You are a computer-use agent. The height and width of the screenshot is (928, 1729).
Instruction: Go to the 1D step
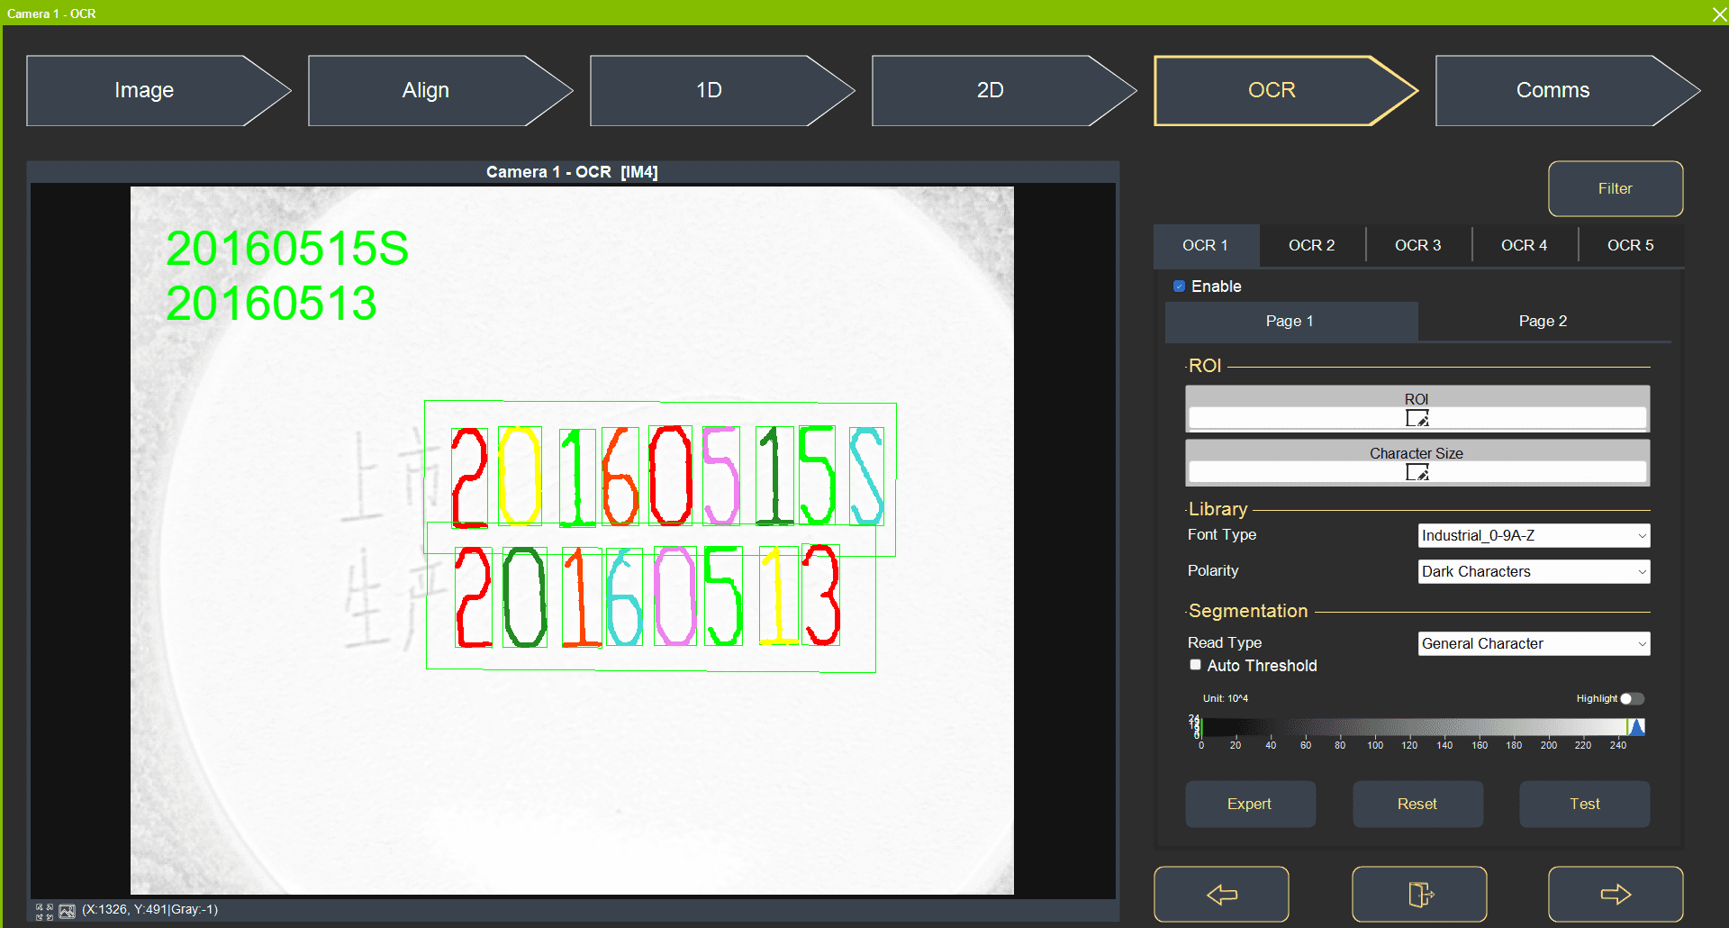(x=722, y=90)
